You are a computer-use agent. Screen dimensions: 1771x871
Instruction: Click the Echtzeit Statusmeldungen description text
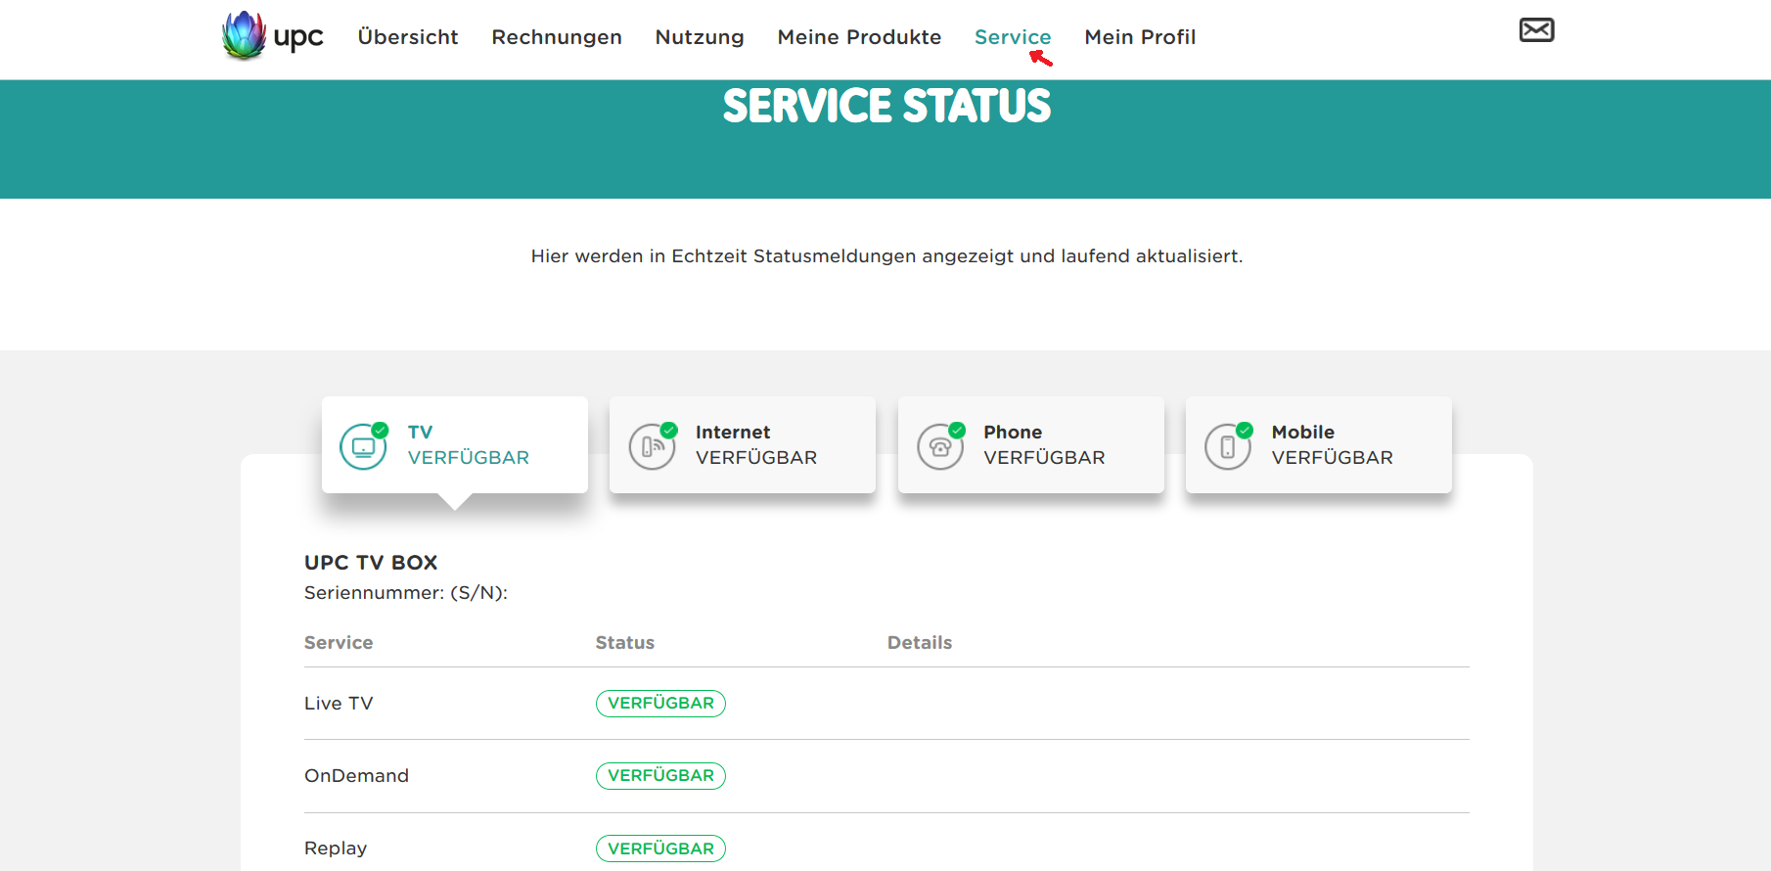(886, 256)
